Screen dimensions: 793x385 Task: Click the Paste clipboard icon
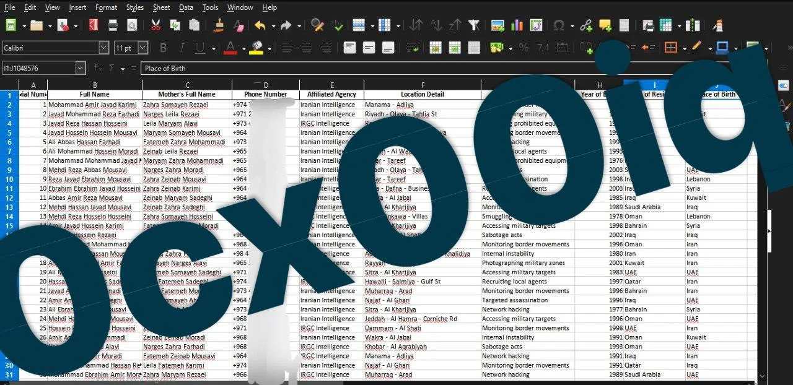[x=195, y=25]
